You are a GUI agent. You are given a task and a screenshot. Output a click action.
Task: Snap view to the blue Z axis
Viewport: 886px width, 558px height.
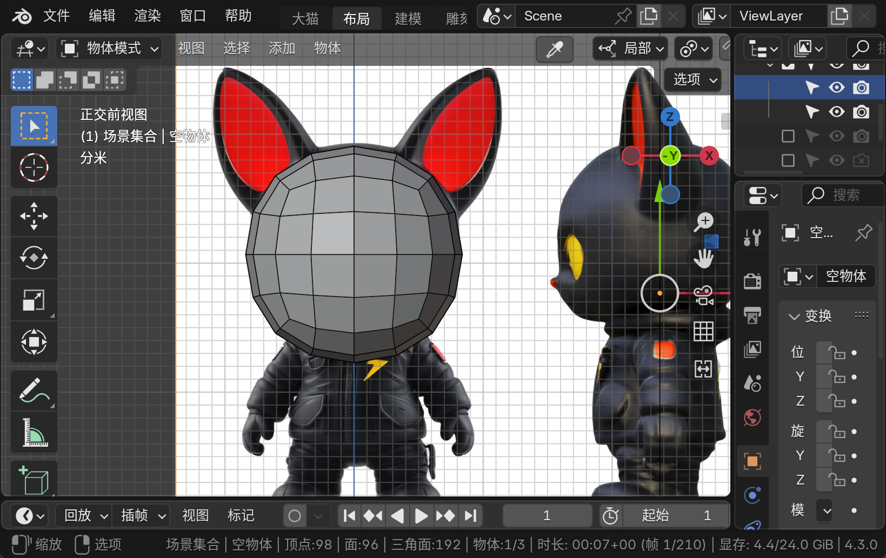(x=670, y=117)
